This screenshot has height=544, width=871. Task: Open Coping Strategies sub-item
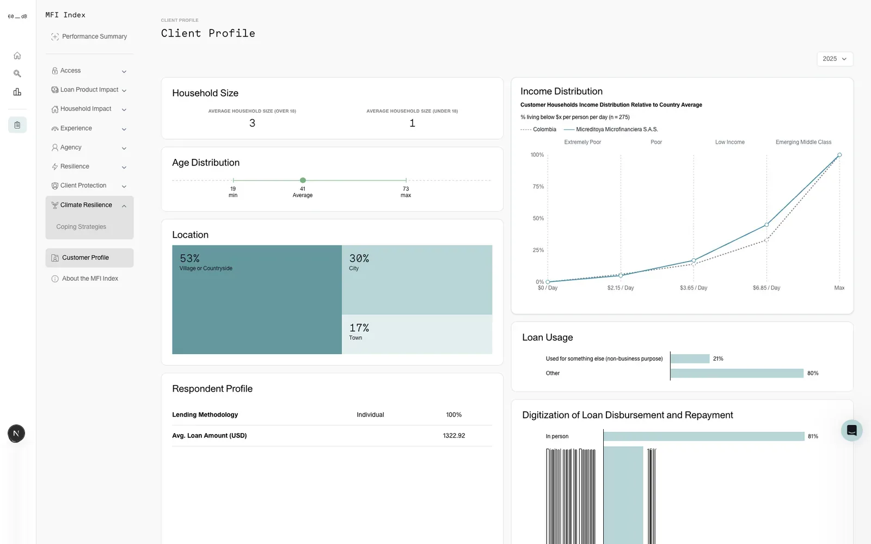(81, 227)
